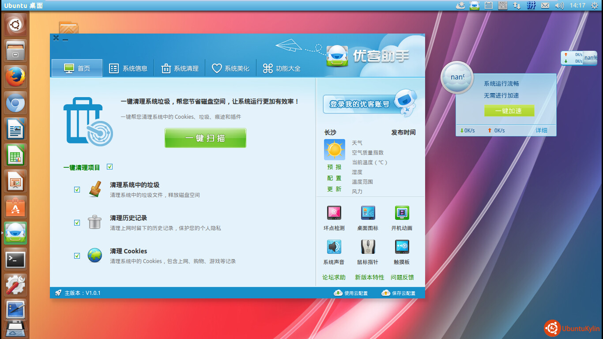Click the 一键加速 button in floating widget
This screenshot has height=339, width=603.
point(509,111)
